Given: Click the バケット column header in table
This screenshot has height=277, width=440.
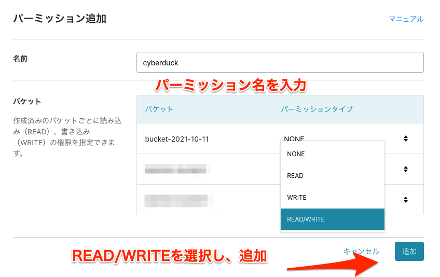Looking at the screenshot, I should tap(159, 109).
